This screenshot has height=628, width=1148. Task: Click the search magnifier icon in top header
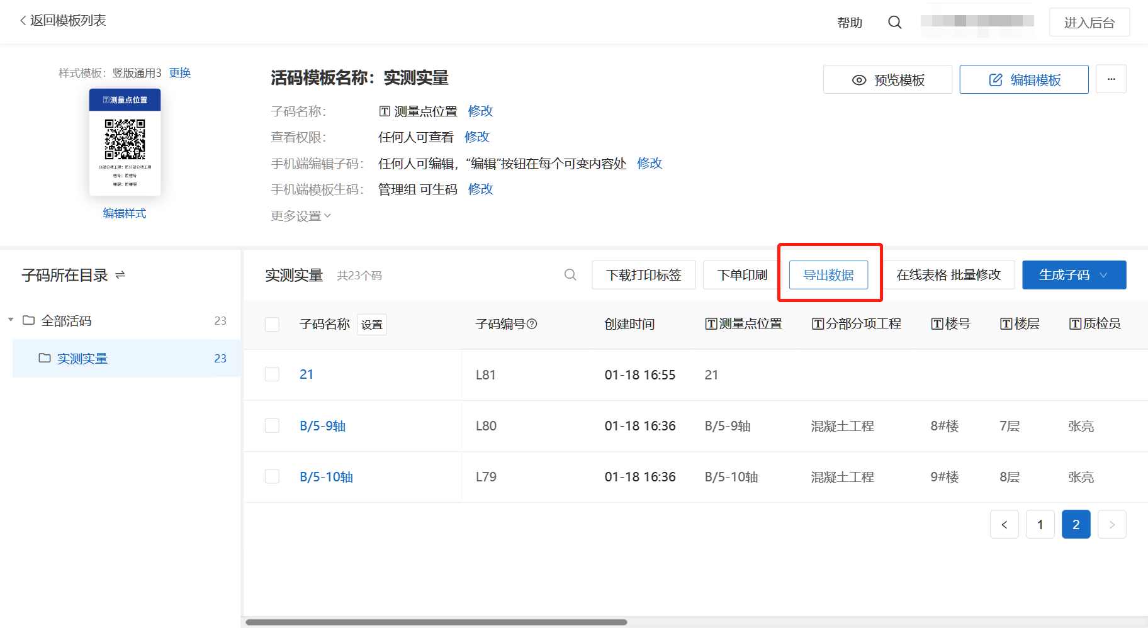[x=894, y=23]
